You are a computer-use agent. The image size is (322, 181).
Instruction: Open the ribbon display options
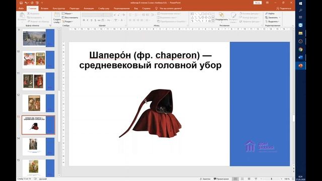pyautogui.click(x=267, y=3)
